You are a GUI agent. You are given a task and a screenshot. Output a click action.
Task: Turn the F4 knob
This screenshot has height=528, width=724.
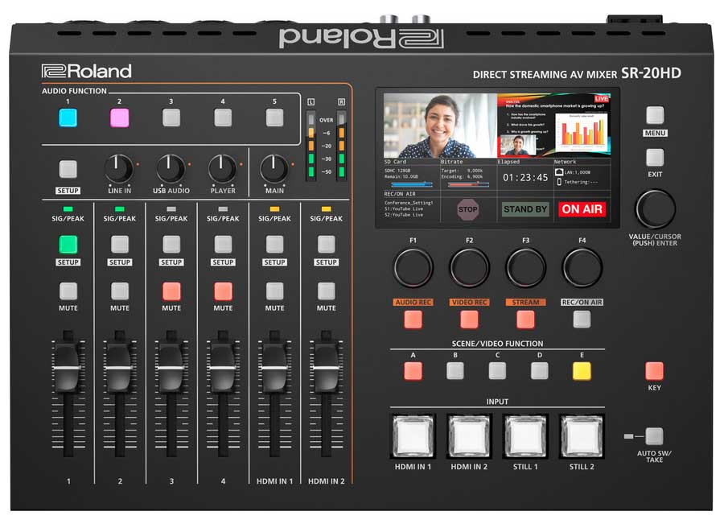click(x=582, y=268)
